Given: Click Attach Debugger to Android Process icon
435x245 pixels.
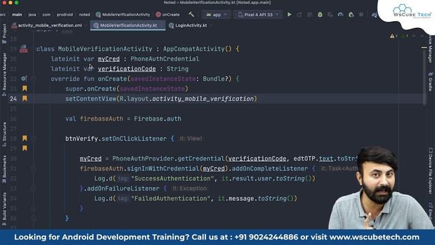Looking at the screenshot, I should (x=351, y=14).
